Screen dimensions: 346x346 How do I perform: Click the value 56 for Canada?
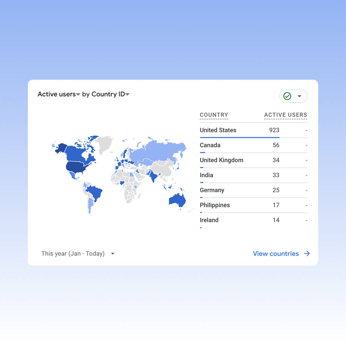[276, 145]
